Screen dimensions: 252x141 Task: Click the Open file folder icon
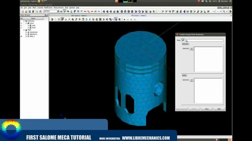point(26,11)
